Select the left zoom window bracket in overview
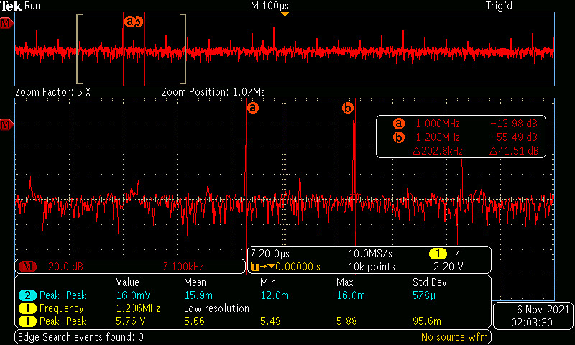575x345 pixels. click(79, 49)
